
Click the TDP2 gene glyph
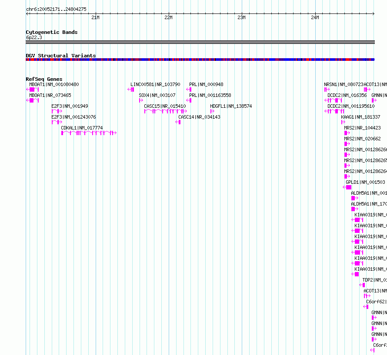tap(362, 285)
